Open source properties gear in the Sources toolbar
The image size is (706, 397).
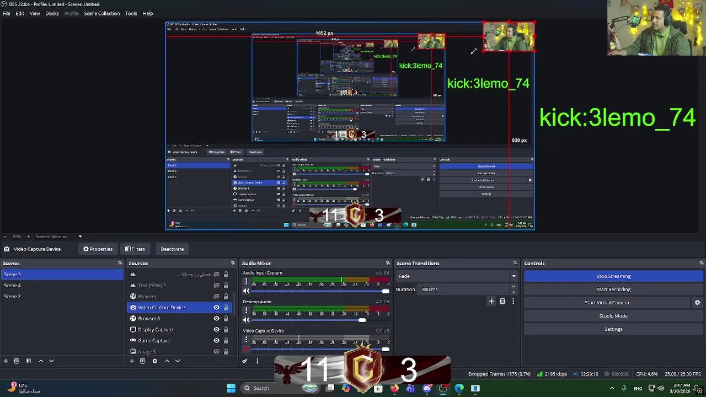(x=154, y=361)
